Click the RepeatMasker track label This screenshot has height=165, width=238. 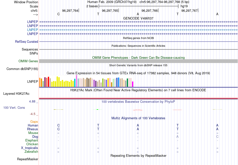coord(28,159)
